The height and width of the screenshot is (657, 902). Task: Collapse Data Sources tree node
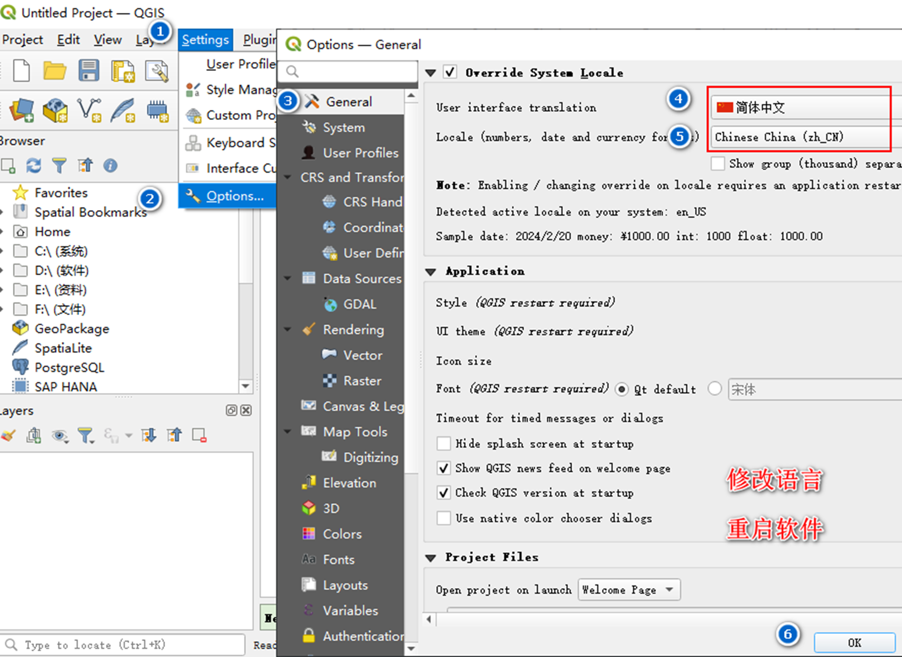tap(288, 278)
